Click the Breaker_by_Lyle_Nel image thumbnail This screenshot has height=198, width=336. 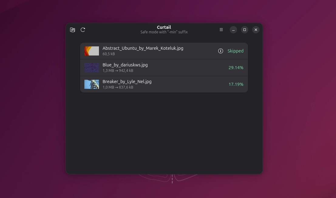click(91, 84)
